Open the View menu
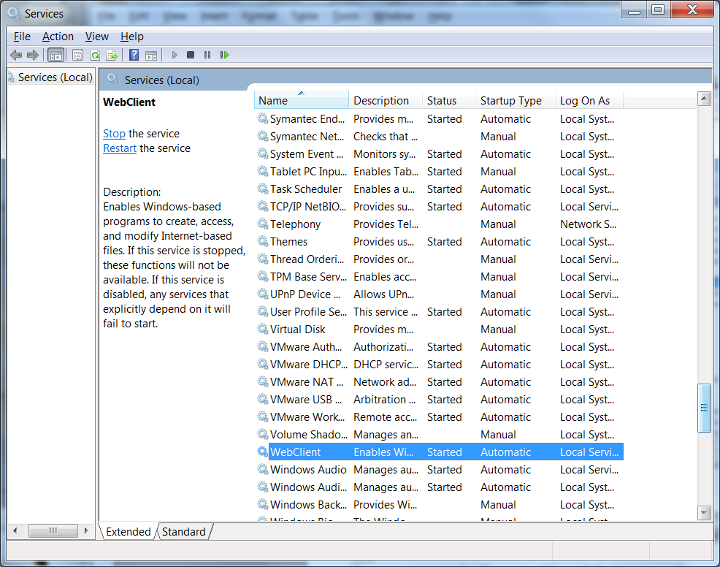 [x=96, y=37]
